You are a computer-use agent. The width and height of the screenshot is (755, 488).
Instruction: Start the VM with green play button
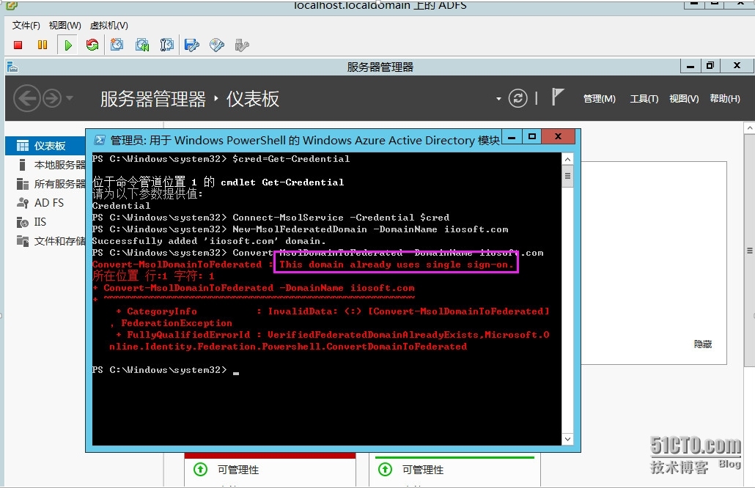click(x=68, y=45)
